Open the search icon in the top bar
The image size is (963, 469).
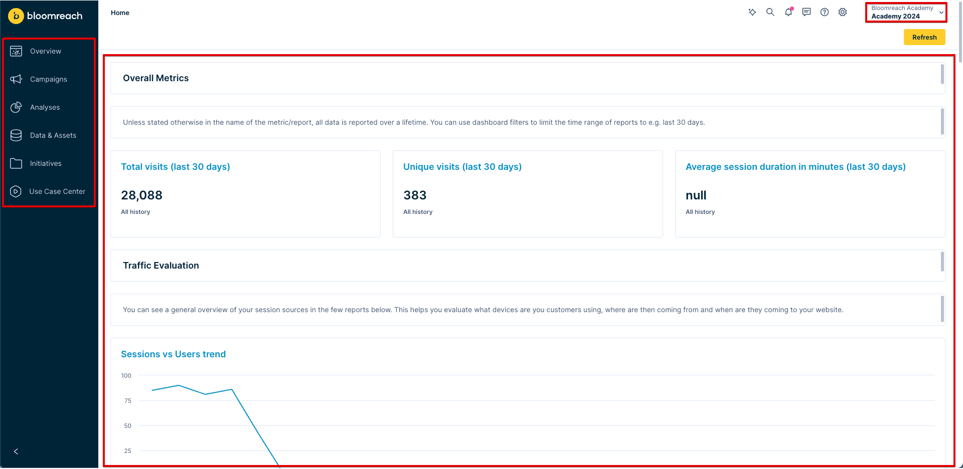(x=770, y=12)
